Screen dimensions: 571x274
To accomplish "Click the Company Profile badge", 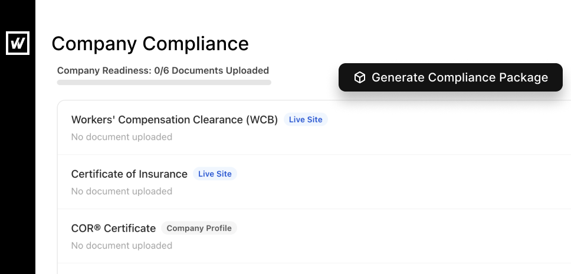I will (x=199, y=228).
